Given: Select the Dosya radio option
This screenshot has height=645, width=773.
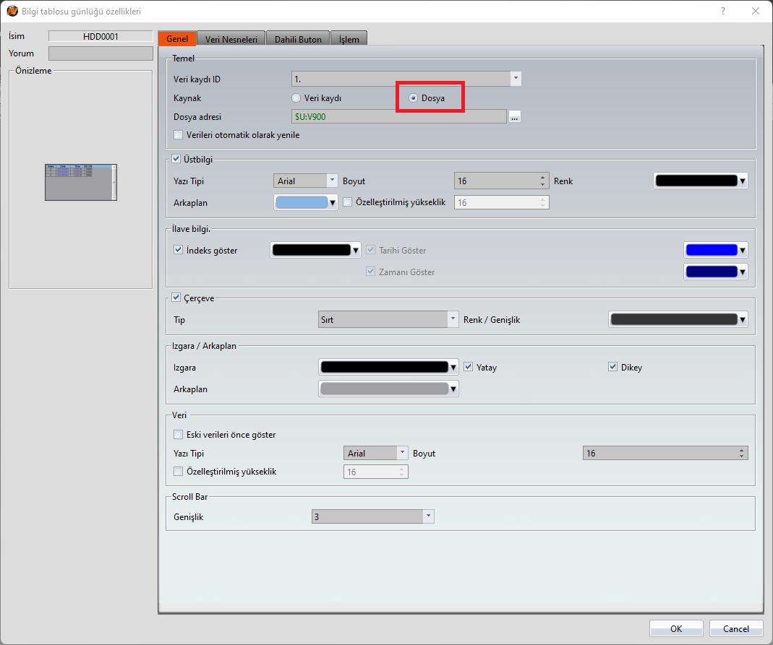Looking at the screenshot, I should click(x=414, y=98).
